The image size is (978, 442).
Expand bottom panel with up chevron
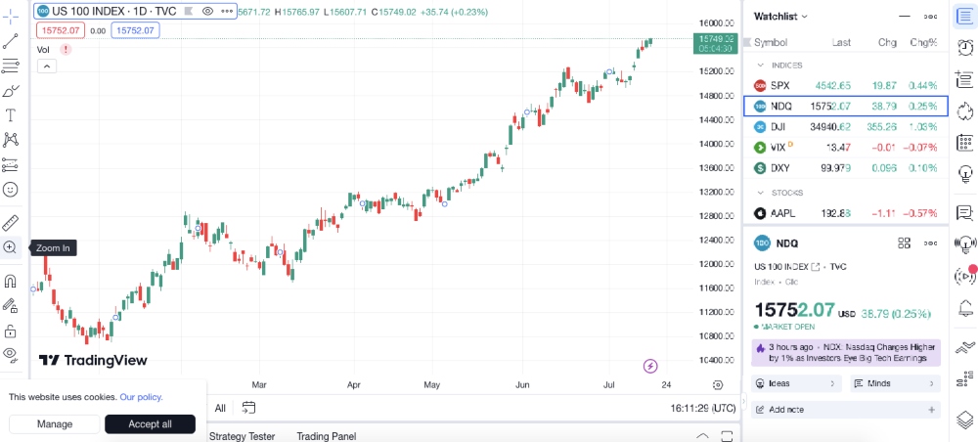click(702, 435)
